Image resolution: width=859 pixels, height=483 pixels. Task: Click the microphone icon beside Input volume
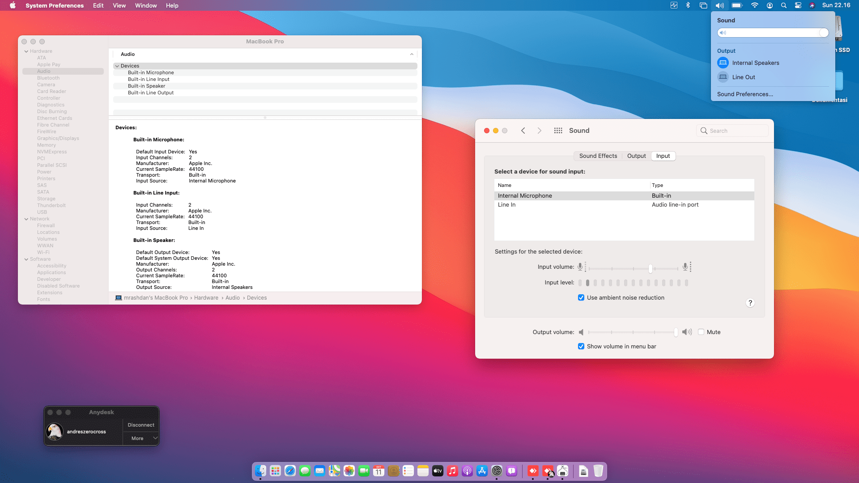click(581, 267)
